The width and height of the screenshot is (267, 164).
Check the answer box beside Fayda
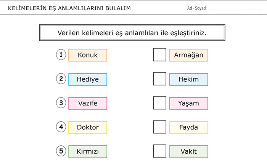pyautogui.click(x=159, y=127)
